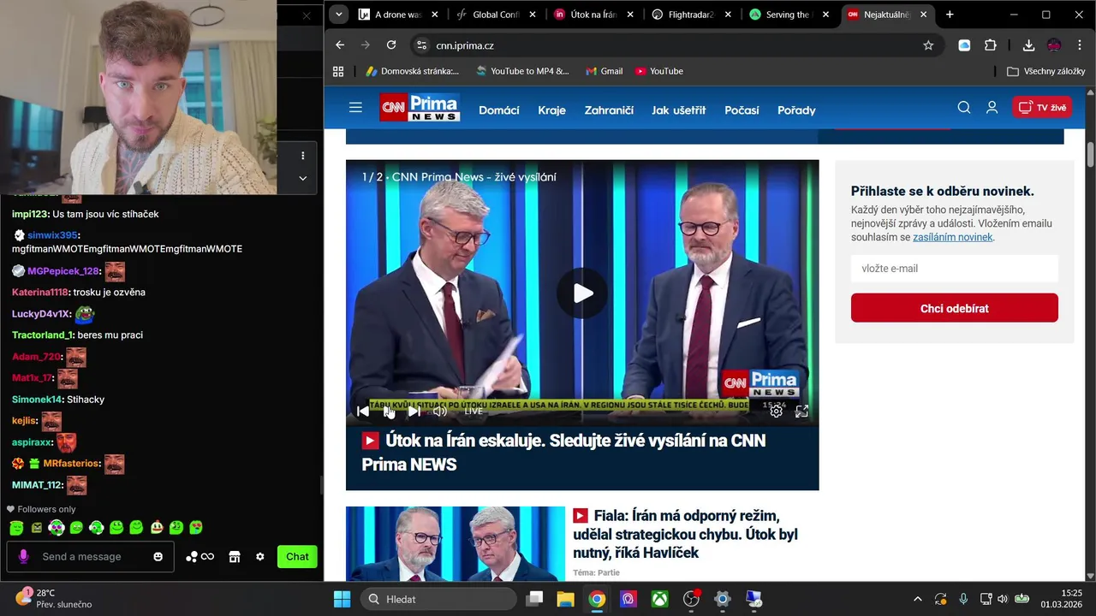
Task: Open the chat shop store icon
Action: tap(235, 557)
